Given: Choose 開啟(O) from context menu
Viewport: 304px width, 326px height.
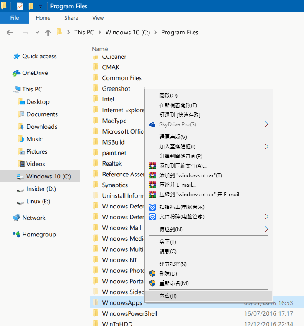Looking at the screenshot, I should pos(169,96).
